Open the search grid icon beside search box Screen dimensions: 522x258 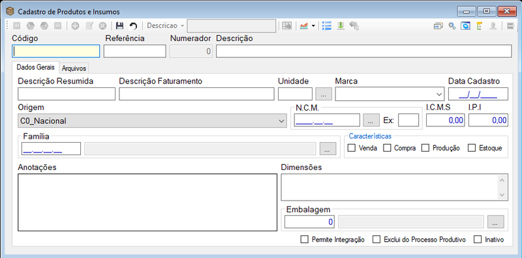tap(286, 25)
